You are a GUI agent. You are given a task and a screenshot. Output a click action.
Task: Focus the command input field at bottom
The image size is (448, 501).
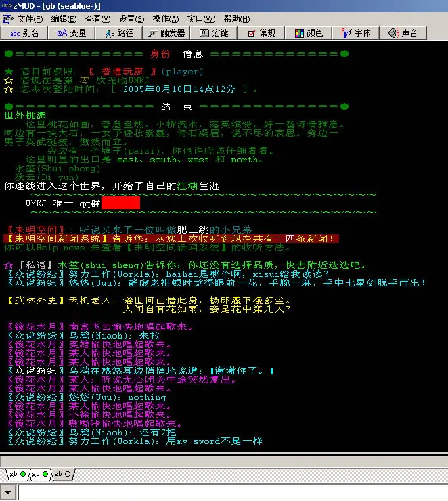[233, 492]
